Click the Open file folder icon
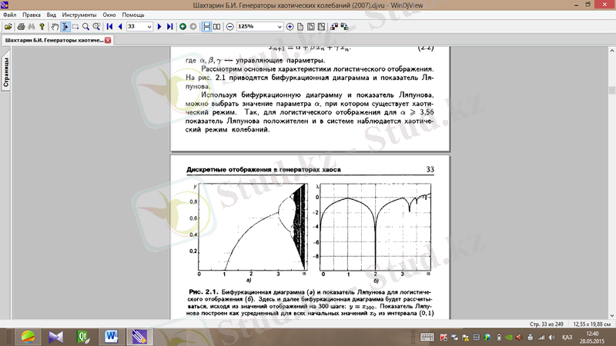This screenshot has height=346, width=616. [7, 26]
